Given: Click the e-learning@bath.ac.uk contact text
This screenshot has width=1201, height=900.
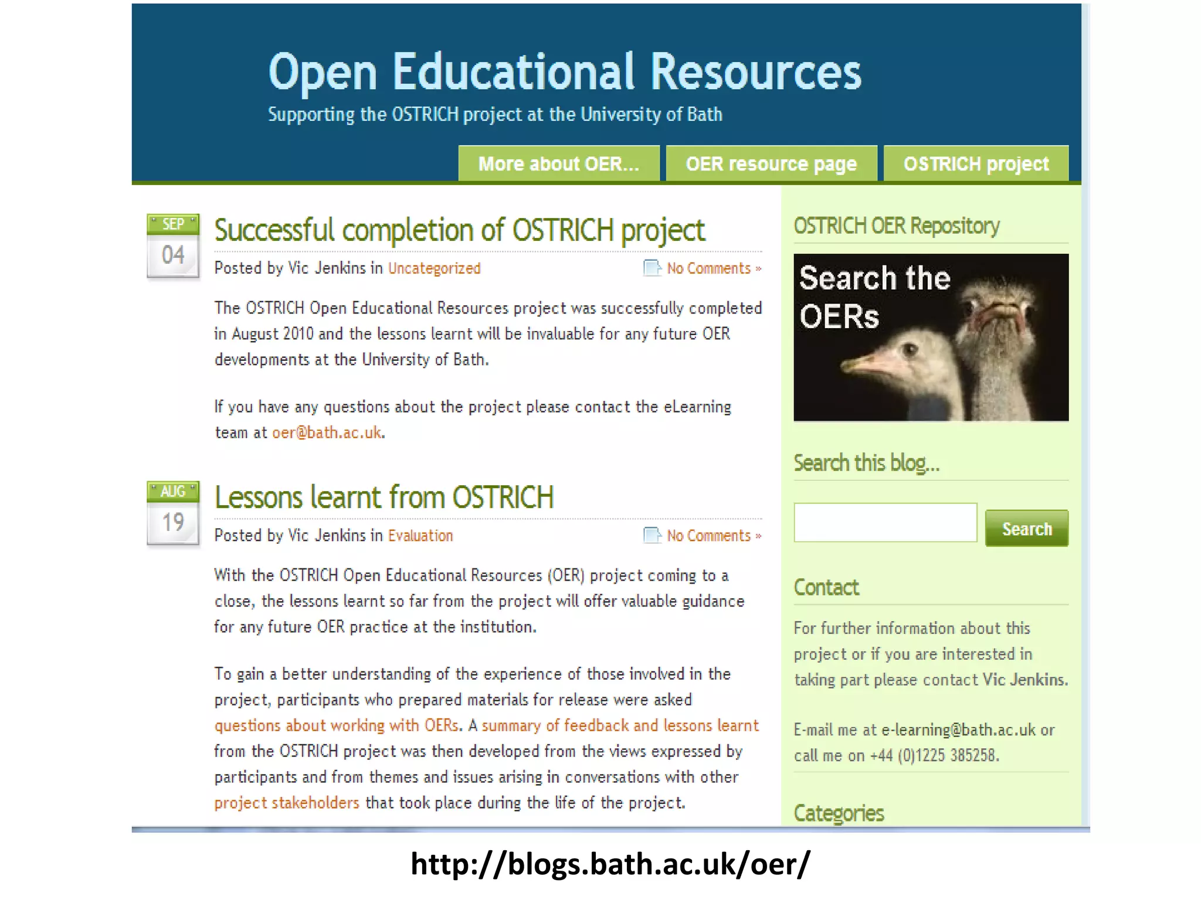Looking at the screenshot, I should [959, 730].
